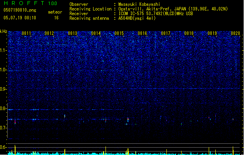Click the 0819 time marker
244x155 pixels.
click(x=212, y=33)
